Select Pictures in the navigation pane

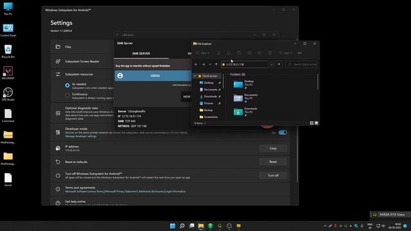(208, 103)
